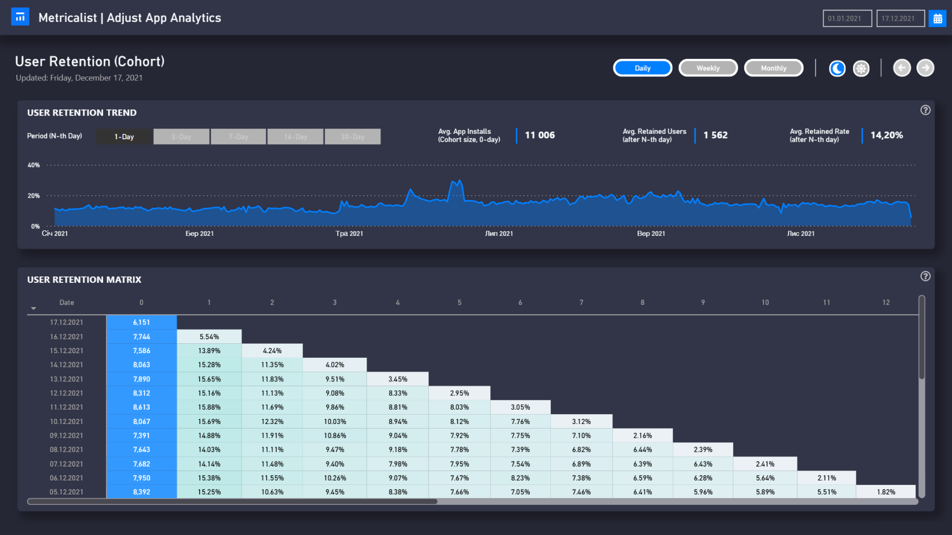This screenshot has width=952, height=535.
Task: Enable the 30-Day retention period
Action: [353, 136]
